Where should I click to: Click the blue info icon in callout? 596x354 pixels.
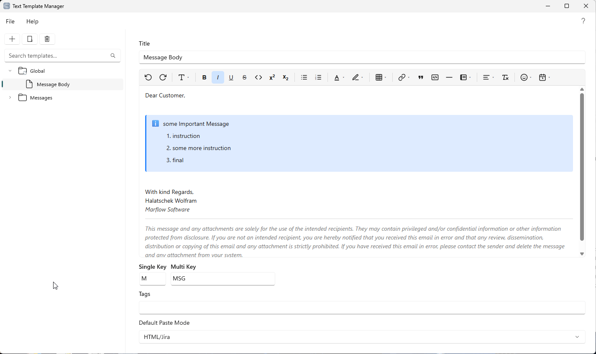coord(156,123)
